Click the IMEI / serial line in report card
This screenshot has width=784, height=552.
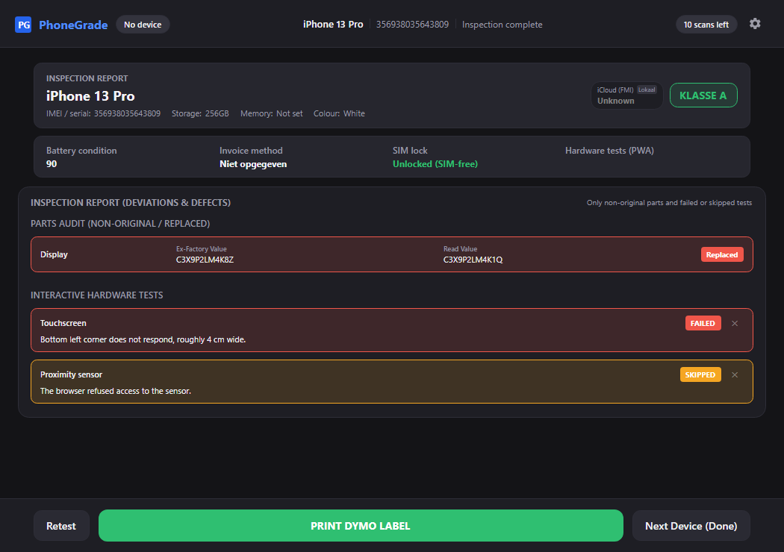[104, 113]
